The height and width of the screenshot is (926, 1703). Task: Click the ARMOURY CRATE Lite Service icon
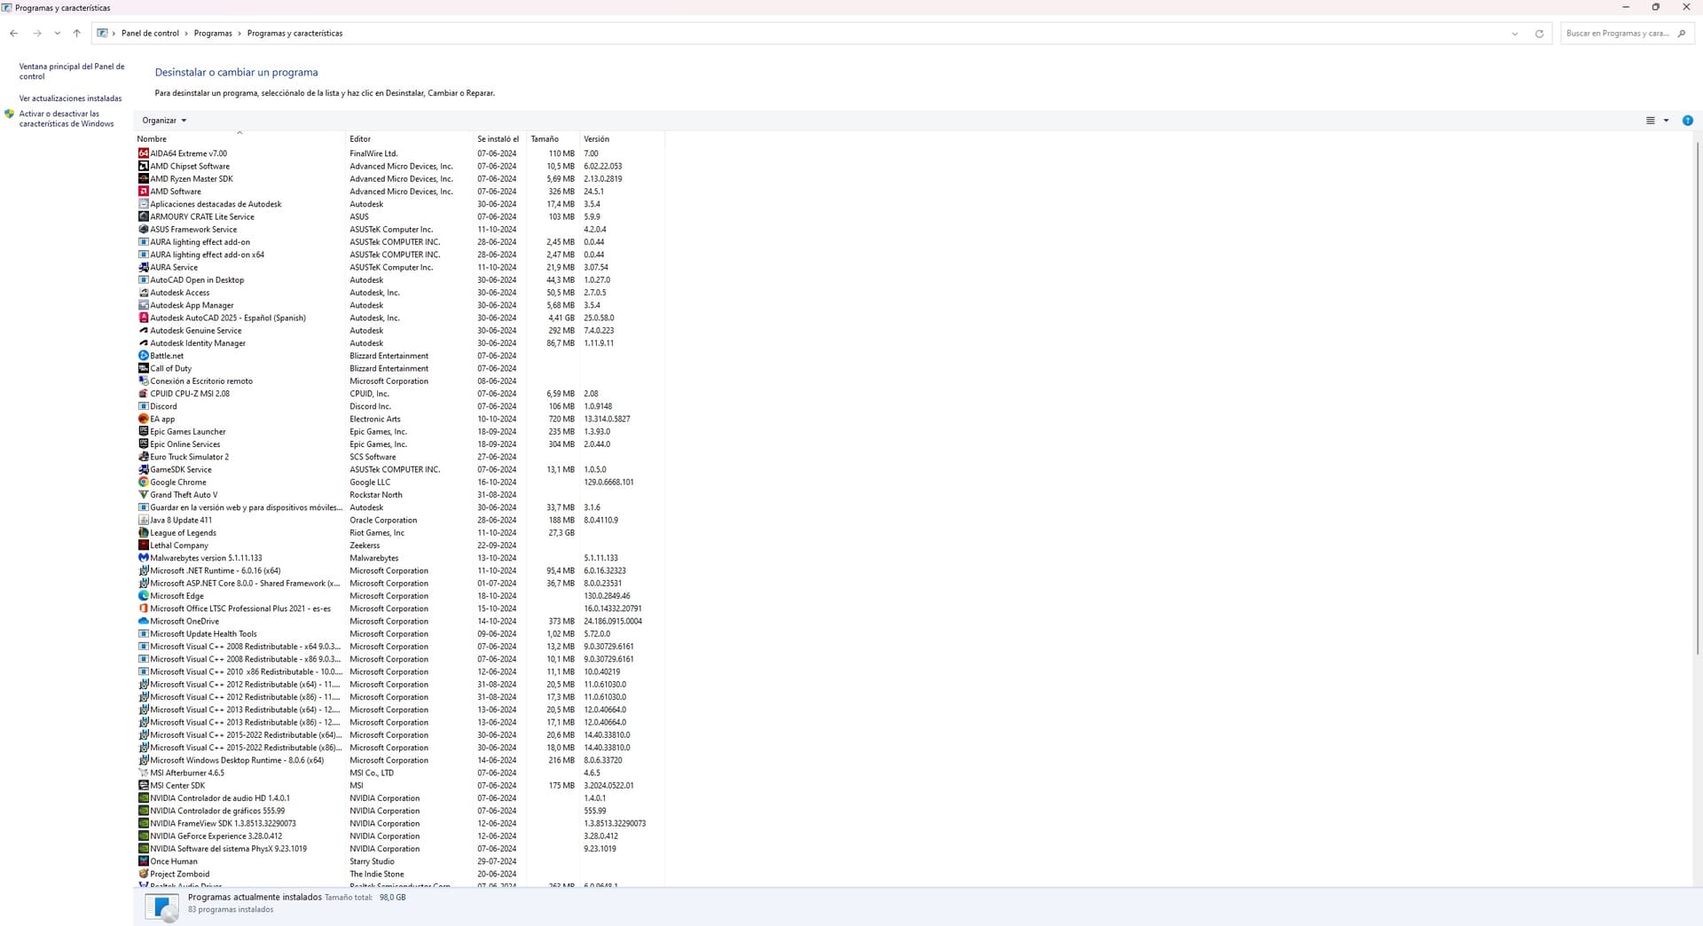pos(144,216)
